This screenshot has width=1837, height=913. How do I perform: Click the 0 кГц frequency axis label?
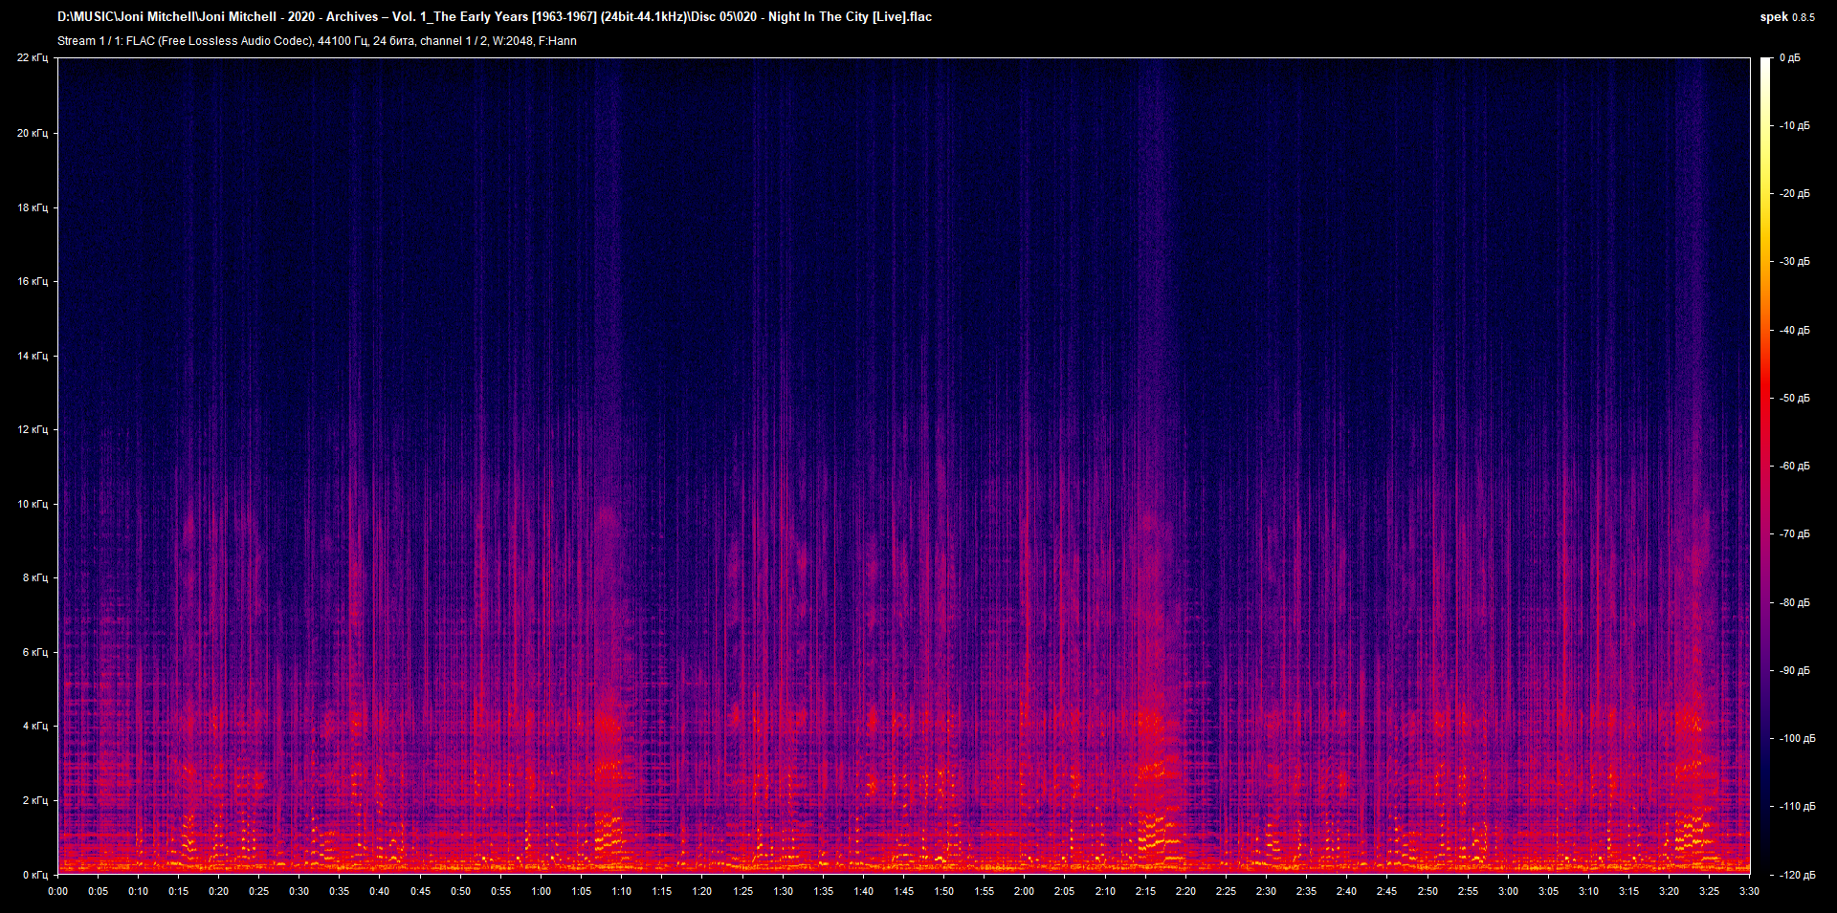click(x=35, y=873)
